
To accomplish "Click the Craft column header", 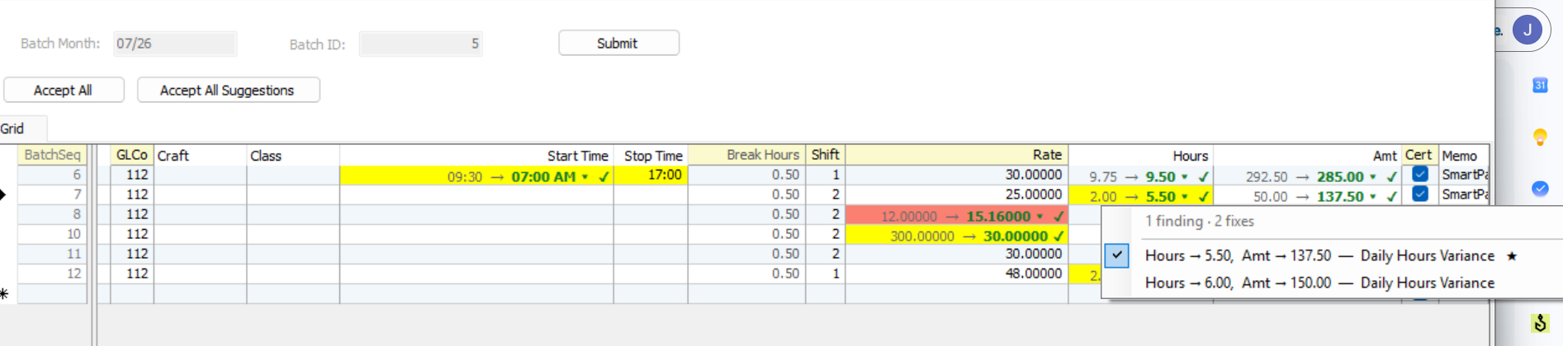I will [x=201, y=155].
